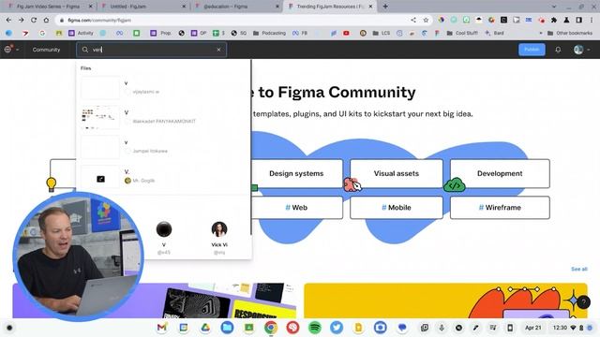Click the blue Publish button

click(532, 50)
